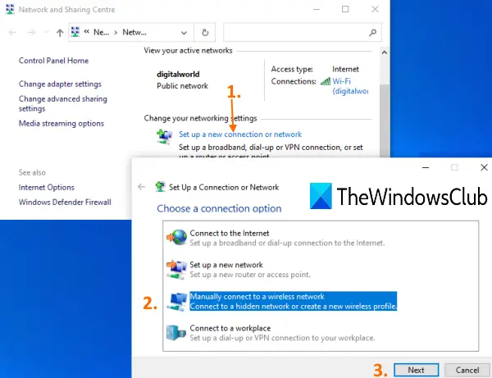Screen dimensions: 492x378
Task: Click the Connect to a workplace icon
Action: pyautogui.click(x=176, y=333)
